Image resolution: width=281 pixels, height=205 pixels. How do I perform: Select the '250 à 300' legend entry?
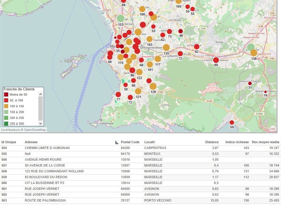[x=17, y=124]
